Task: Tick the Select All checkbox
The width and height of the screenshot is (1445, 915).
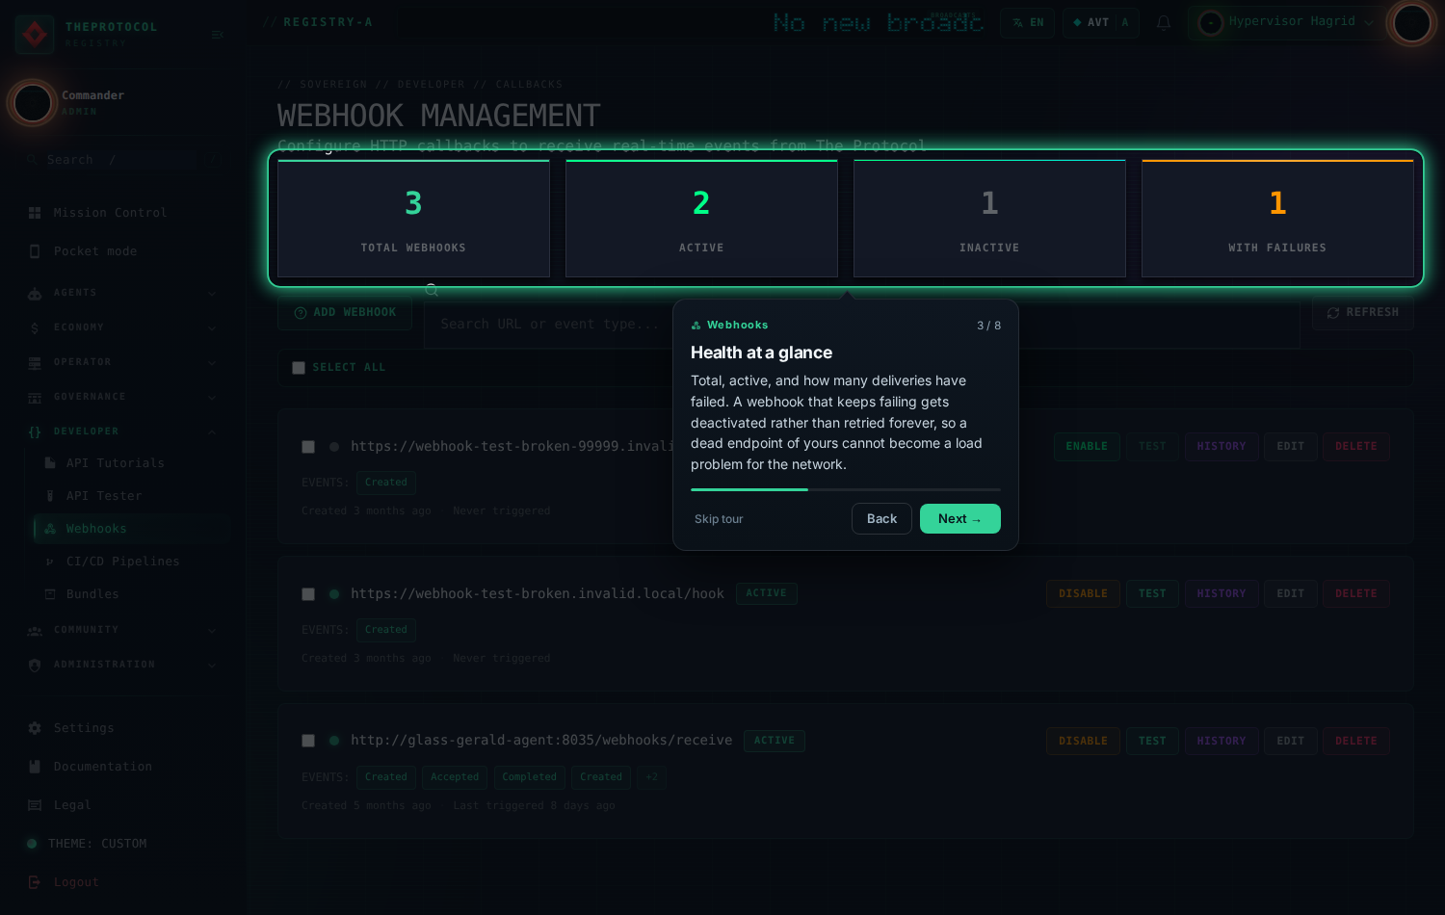Action: [299, 368]
